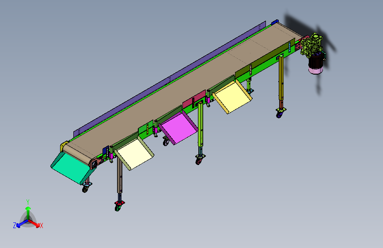Select the brown leg beside the cream chute

pyautogui.click(x=119, y=175)
